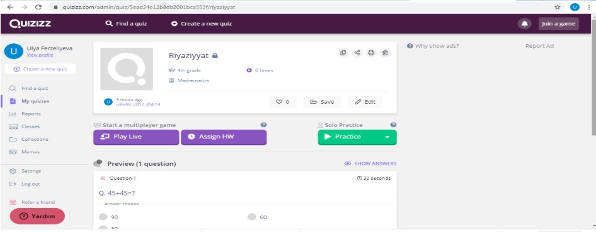
Task: Bookmark the page with the star icon
Action: coord(557,7)
